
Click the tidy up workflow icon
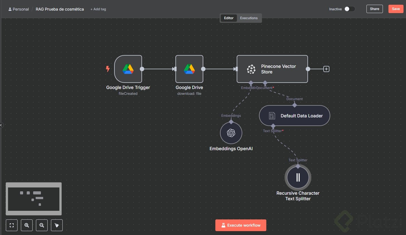(57, 225)
